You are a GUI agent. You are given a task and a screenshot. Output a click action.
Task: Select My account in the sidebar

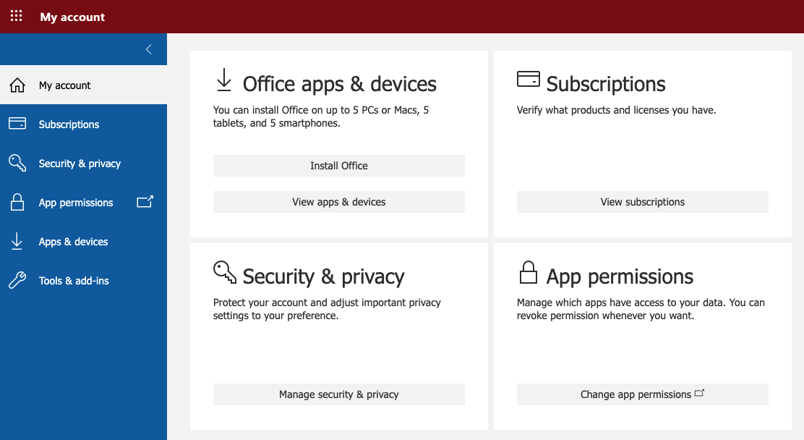[65, 85]
